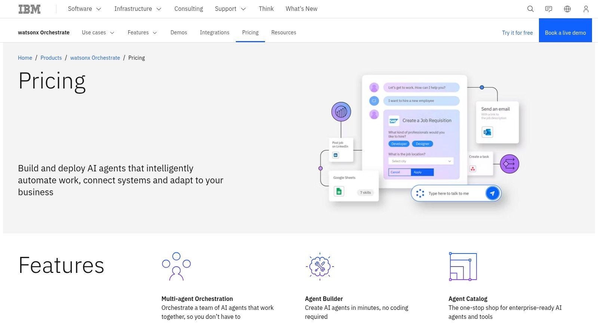Viewport: 598px width, 336px height.
Task: Click the Google Sheets green icon
Action: tap(339, 191)
